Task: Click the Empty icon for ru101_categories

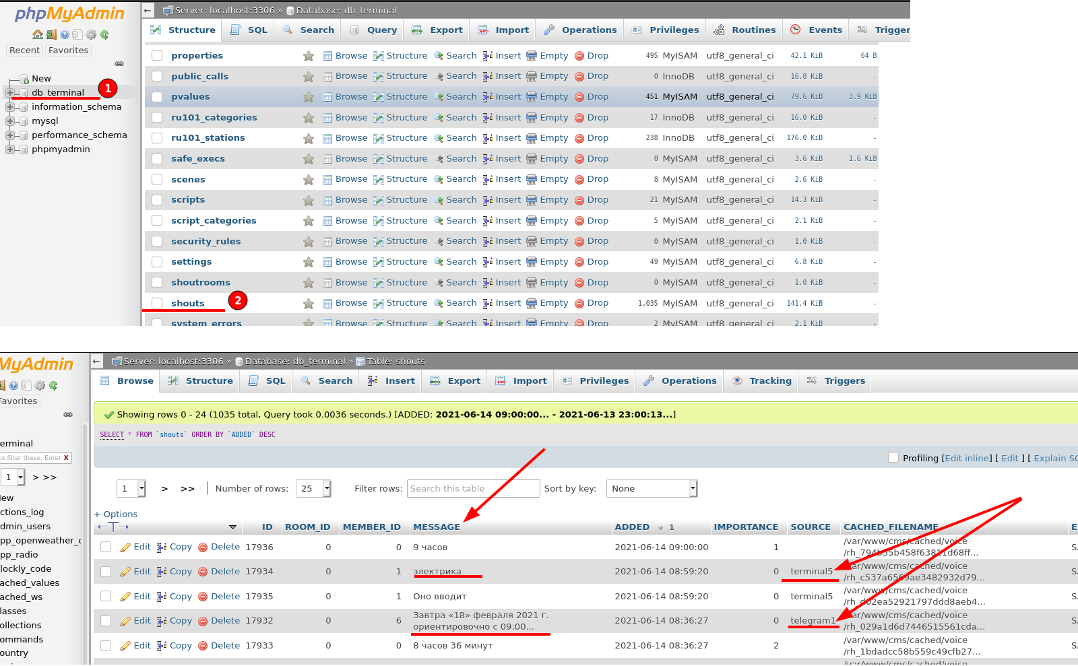Action: point(532,118)
